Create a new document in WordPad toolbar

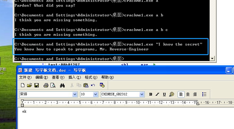click(x=23, y=85)
